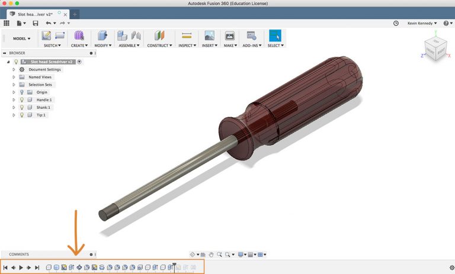The width and height of the screenshot is (455, 274).
Task: Click the Make 3D print icon
Action: click(x=230, y=36)
